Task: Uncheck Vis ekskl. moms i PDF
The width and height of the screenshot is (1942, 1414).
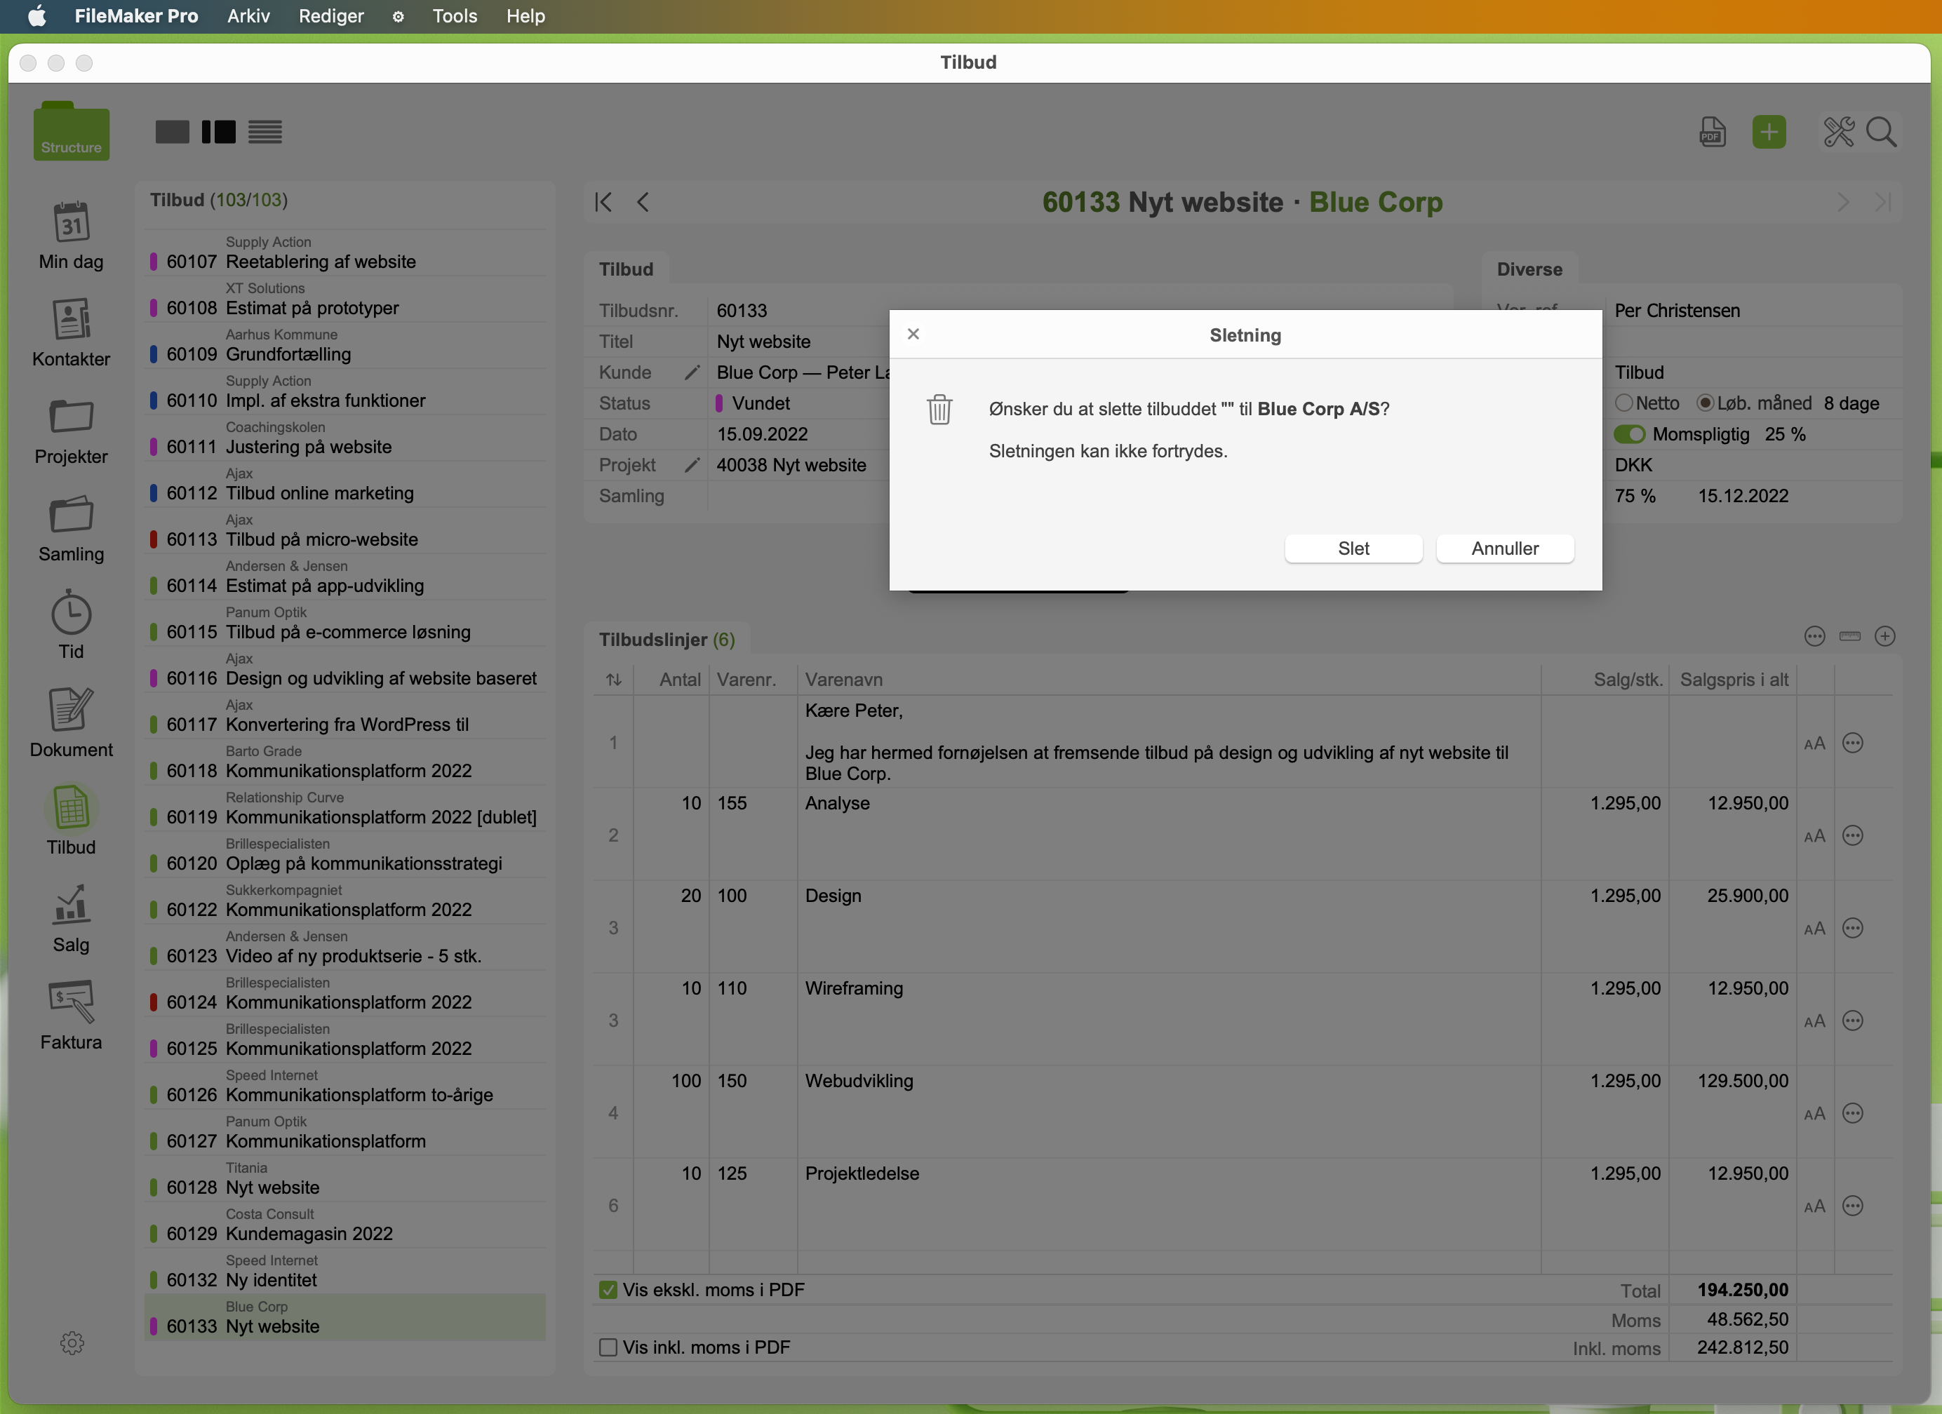Action: click(x=608, y=1290)
